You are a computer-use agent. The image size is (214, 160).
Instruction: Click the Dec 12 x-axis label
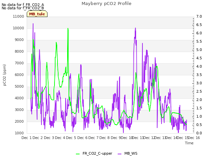click(x=149, y=138)
